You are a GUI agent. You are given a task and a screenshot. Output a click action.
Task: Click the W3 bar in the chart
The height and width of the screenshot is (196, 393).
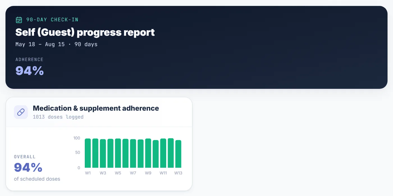tap(103, 153)
